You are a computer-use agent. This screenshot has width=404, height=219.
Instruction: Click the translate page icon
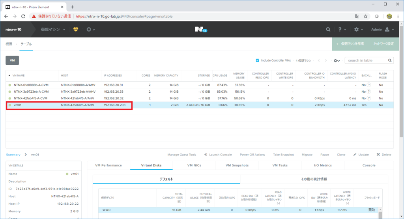357,16
